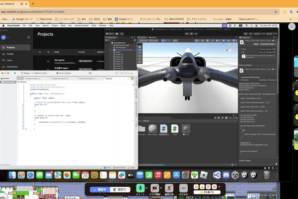Select the Scale tool in Scene view
The height and width of the screenshot is (199, 298).
(x=140, y=56)
